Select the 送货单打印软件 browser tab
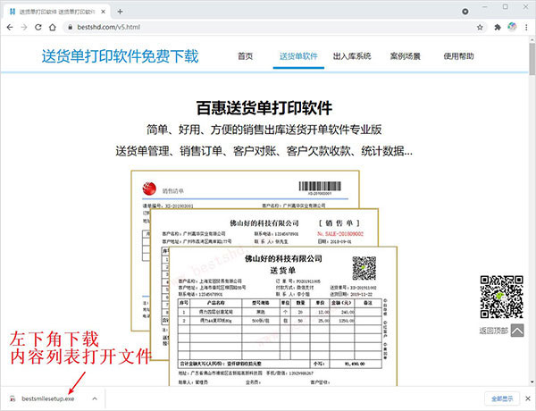536x411 pixels. [57, 12]
